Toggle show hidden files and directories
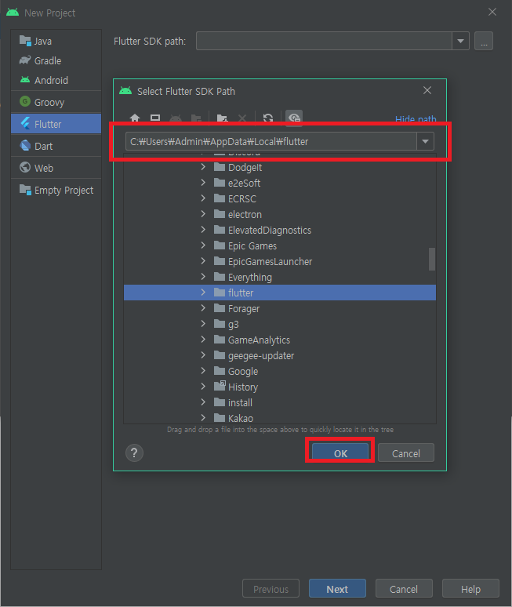The height and width of the screenshot is (607, 512). (x=294, y=118)
